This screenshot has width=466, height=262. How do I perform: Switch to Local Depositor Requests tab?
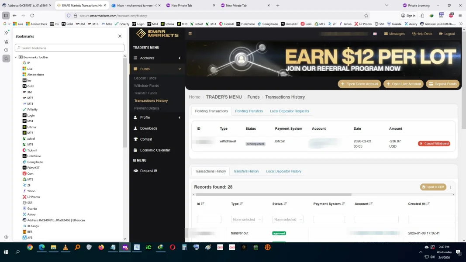(289, 111)
